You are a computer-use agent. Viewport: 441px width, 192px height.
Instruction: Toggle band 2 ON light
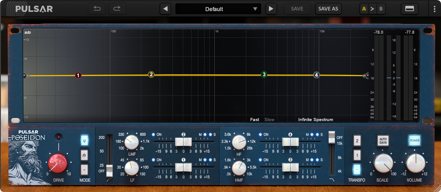click(x=153, y=134)
